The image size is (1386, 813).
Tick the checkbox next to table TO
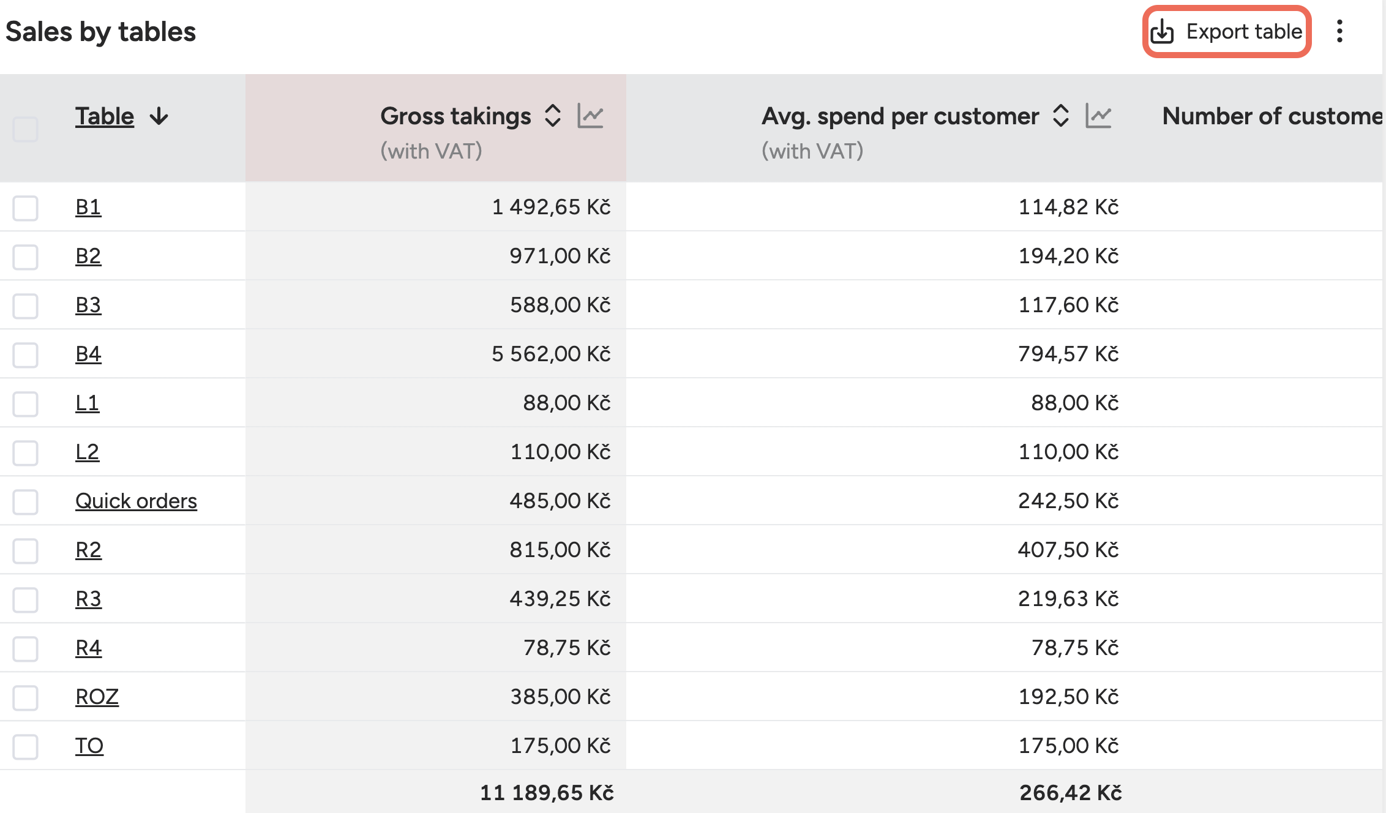point(26,747)
